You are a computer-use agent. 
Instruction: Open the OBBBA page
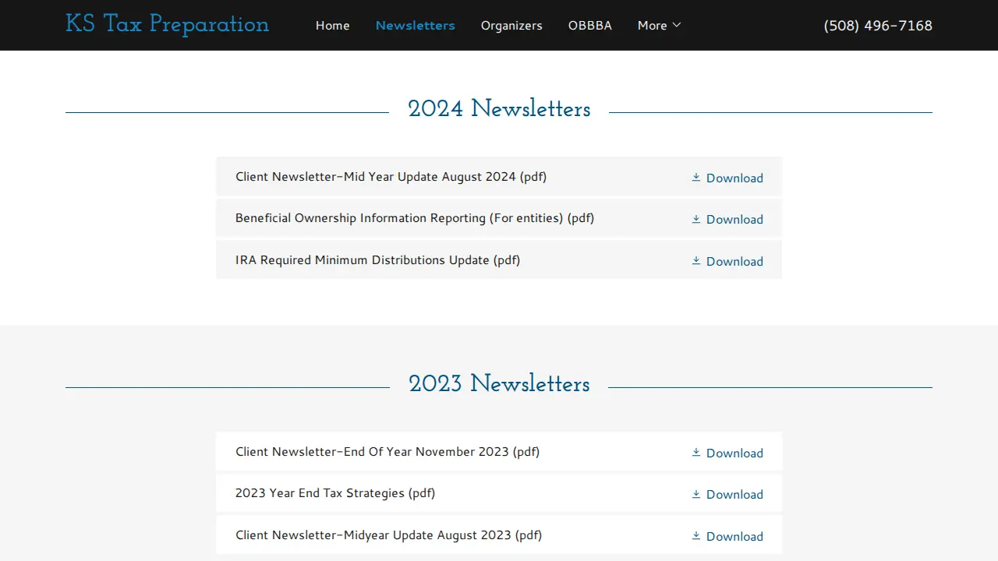point(589,26)
